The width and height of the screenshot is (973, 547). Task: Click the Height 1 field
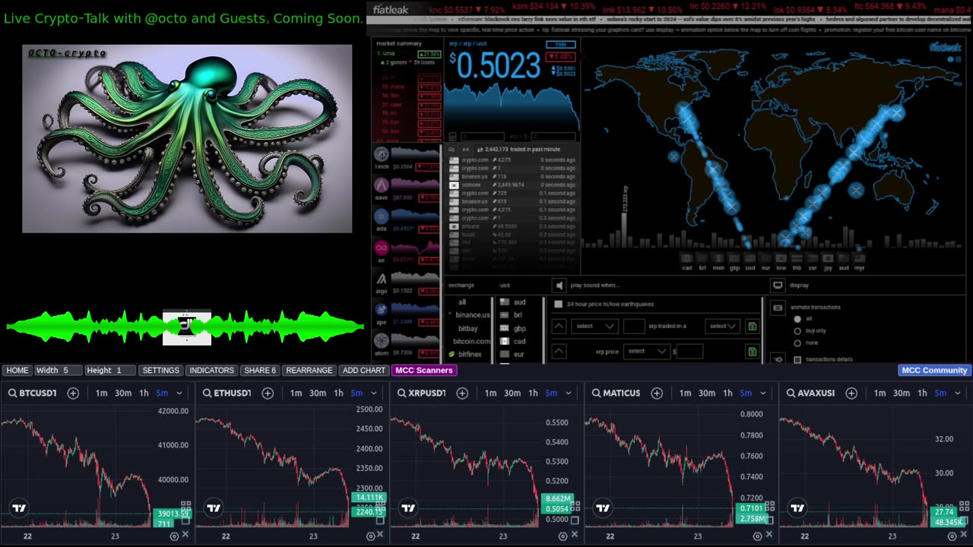coord(109,371)
